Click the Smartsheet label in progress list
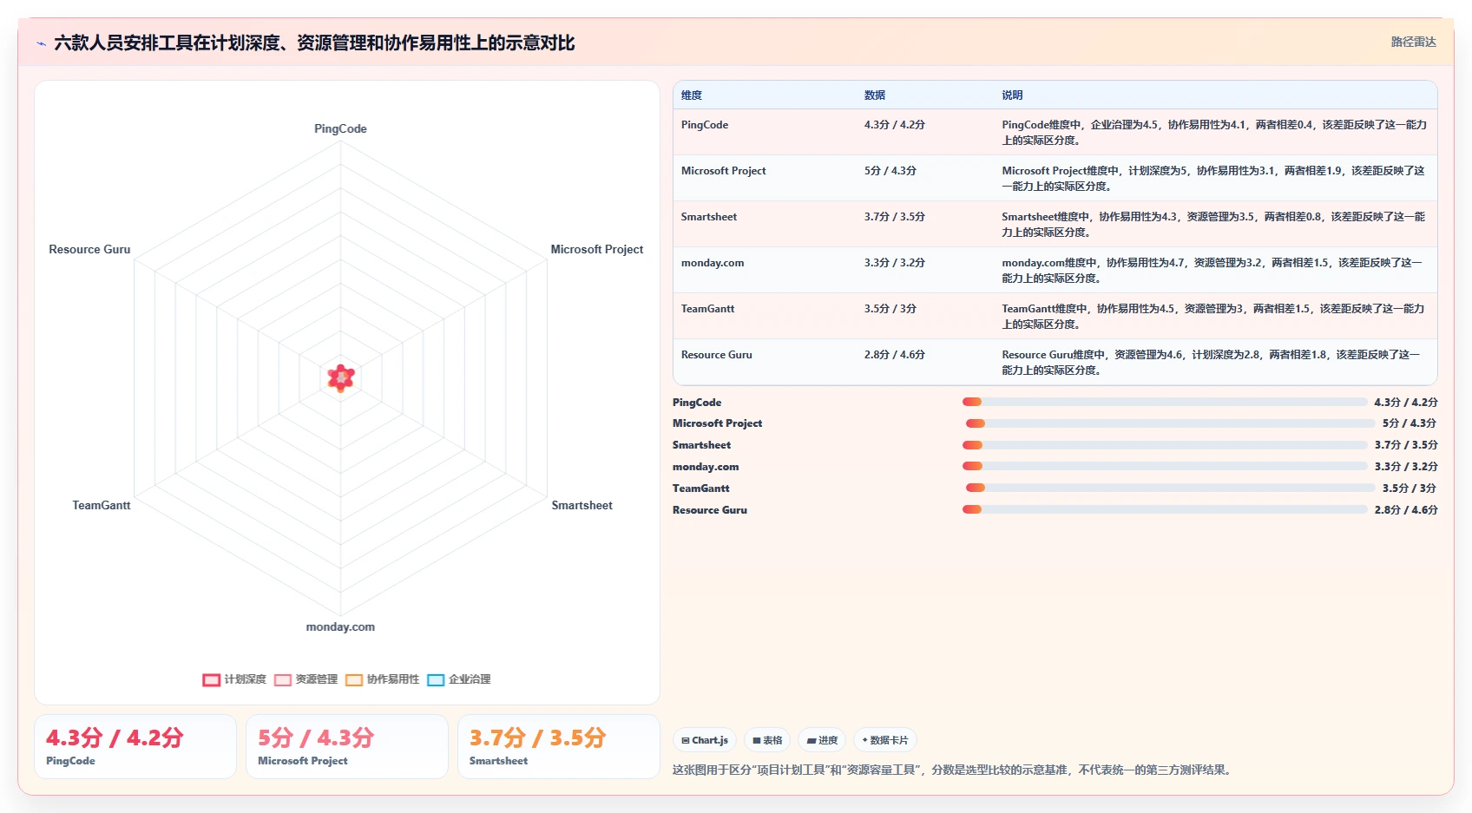 [702, 445]
